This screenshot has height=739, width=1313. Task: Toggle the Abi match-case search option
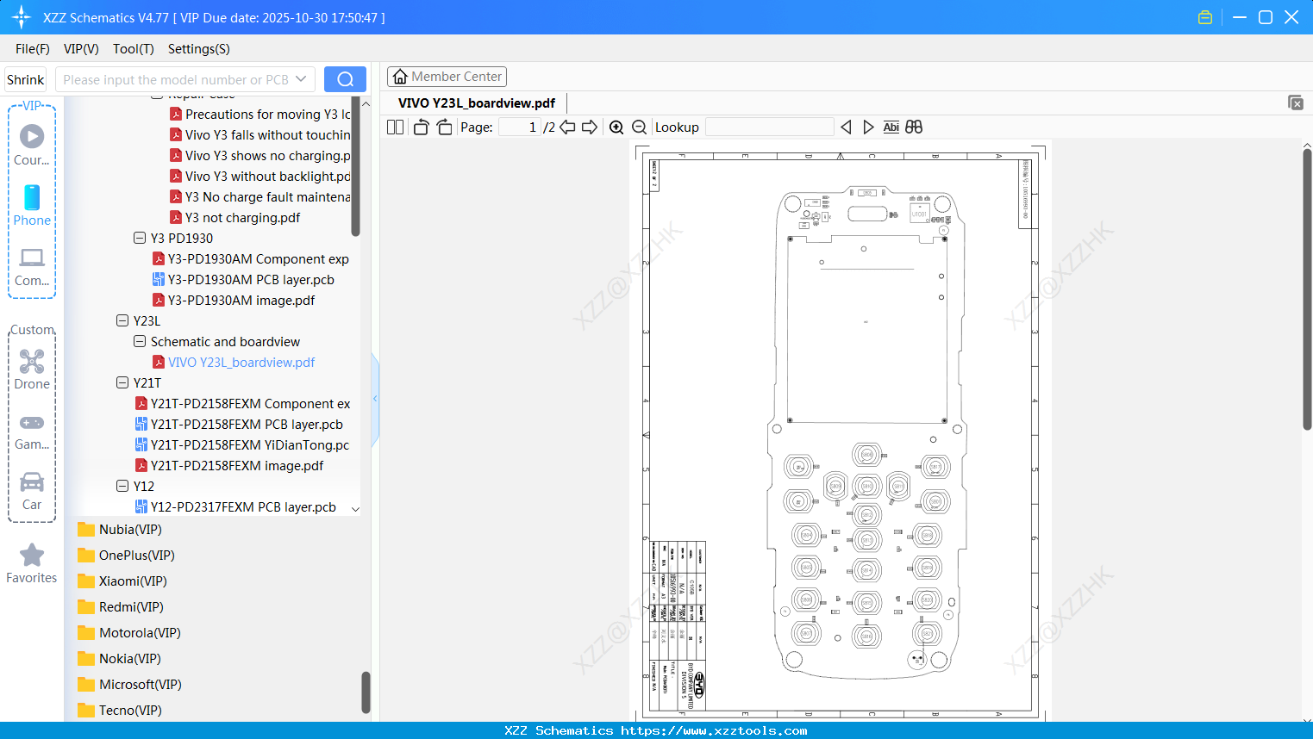click(891, 127)
